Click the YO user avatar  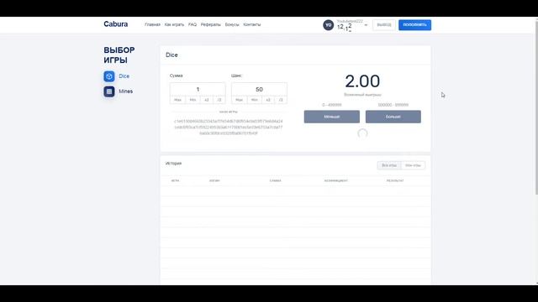click(x=329, y=25)
